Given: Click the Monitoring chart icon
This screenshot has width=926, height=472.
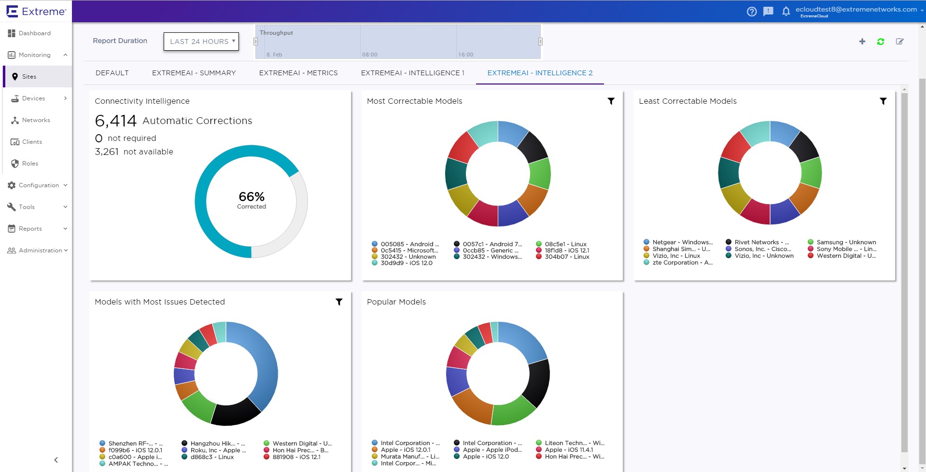Looking at the screenshot, I should click(12, 55).
